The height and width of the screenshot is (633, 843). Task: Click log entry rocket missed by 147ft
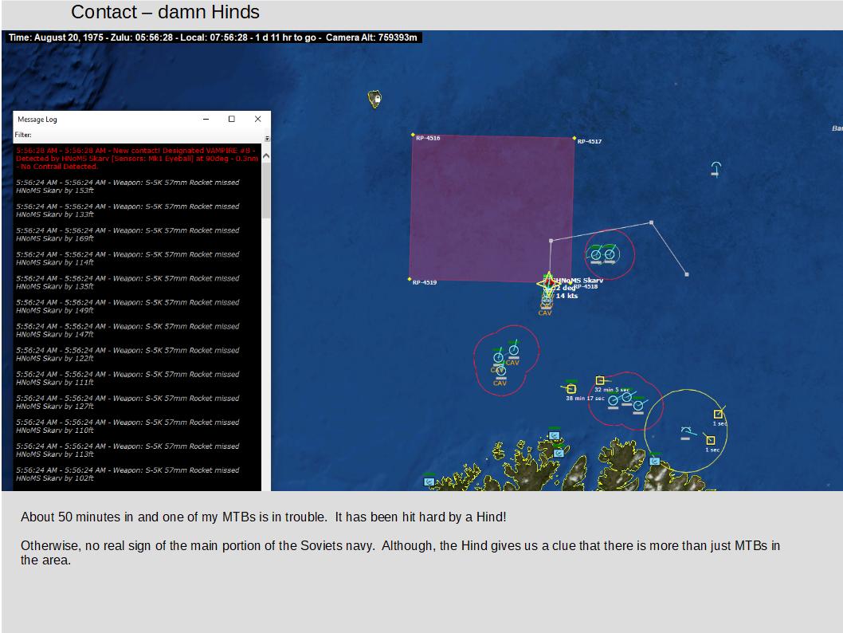tap(128, 330)
